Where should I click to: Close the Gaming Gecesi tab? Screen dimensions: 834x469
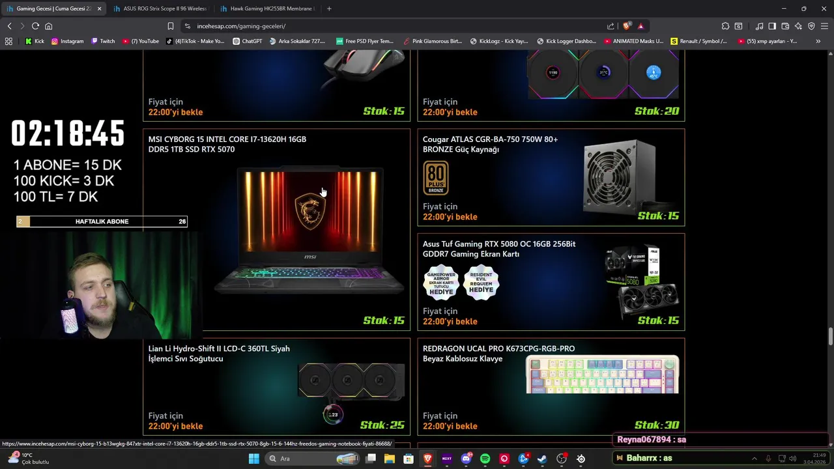[x=99, y=8]
